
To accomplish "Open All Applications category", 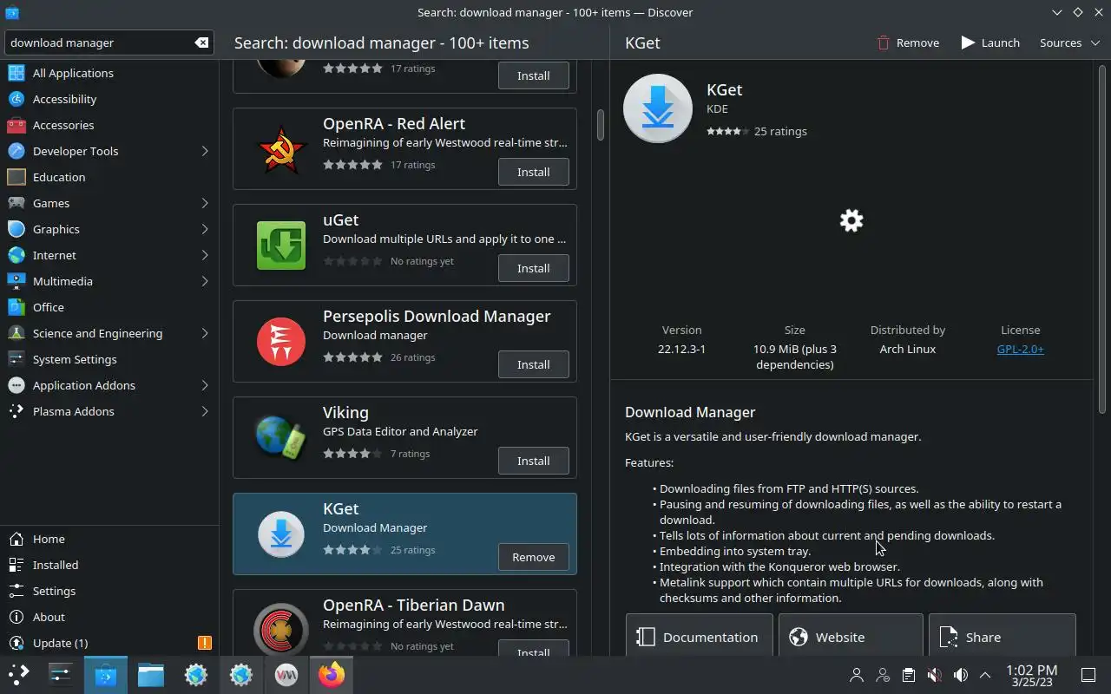I will click(x=109, y=73).
